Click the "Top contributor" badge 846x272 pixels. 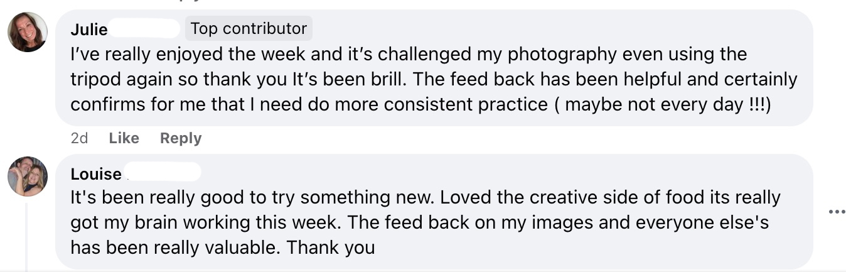click(249, 28)
